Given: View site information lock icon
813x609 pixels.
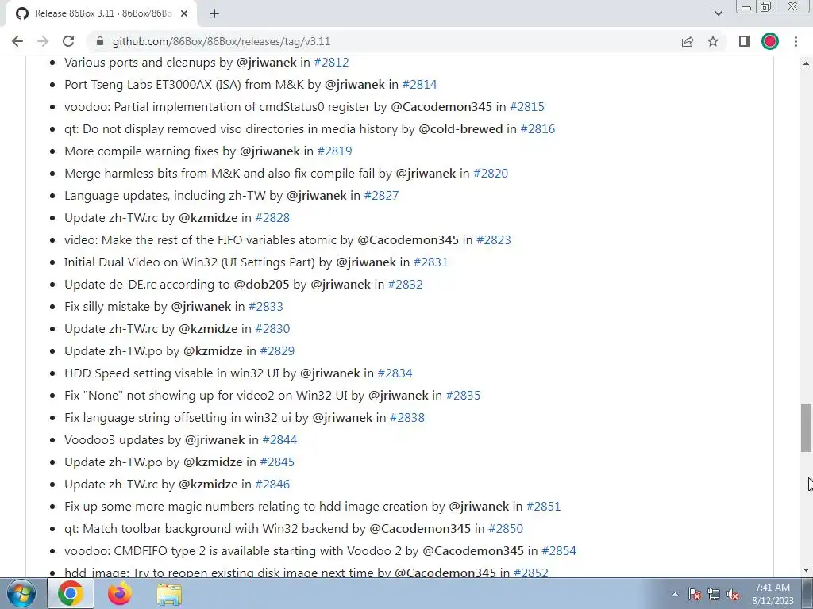Looking at the screenshot, I should click(100, 41).
